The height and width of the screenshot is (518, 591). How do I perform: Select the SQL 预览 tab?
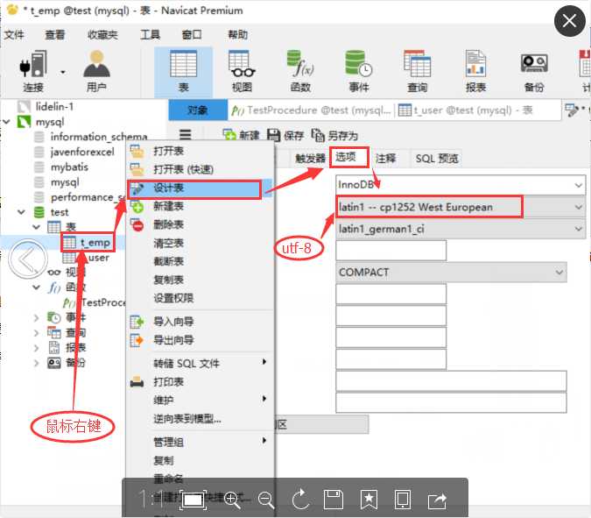(437, 158)
